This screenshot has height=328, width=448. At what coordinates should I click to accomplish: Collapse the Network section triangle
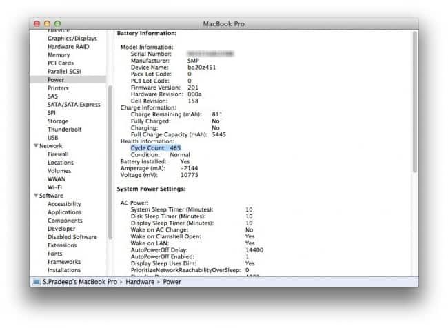(36, 145)
